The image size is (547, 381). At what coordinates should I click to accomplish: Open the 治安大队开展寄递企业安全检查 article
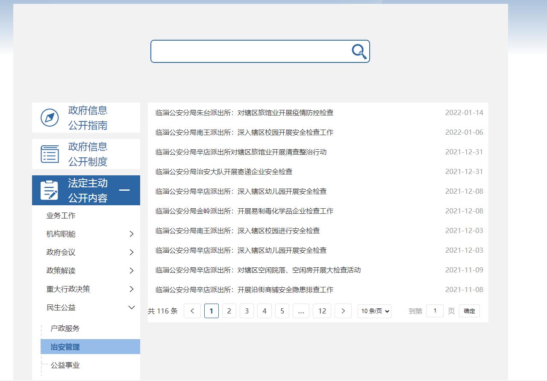[x=224, y=172]
